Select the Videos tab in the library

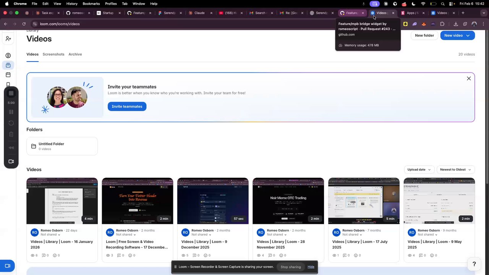pos(32,54)
